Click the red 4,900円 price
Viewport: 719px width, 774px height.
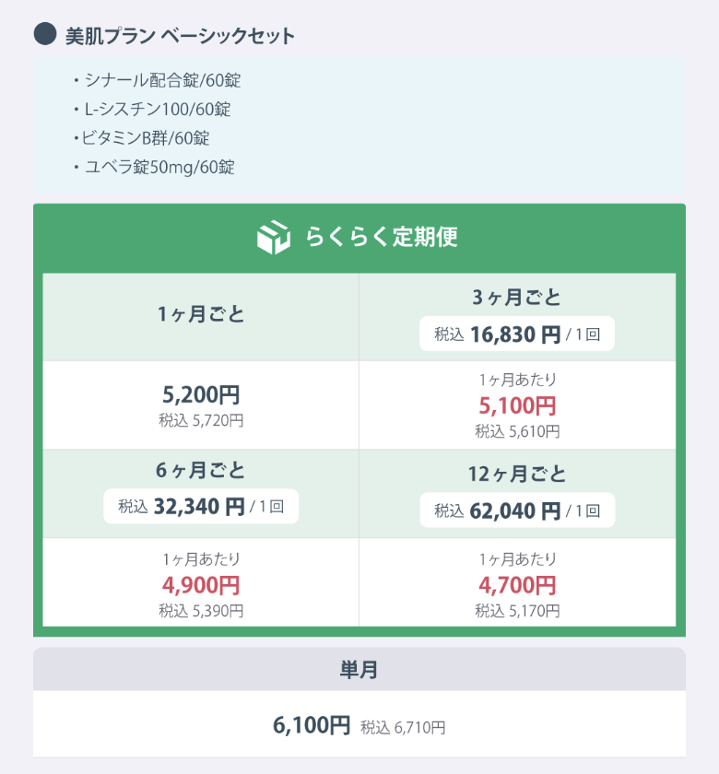(x=201, y=585)
